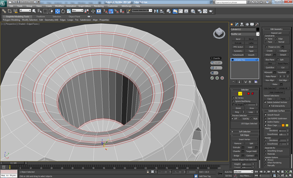Select the SubObj preview selection radio

(x=241, y=119)
